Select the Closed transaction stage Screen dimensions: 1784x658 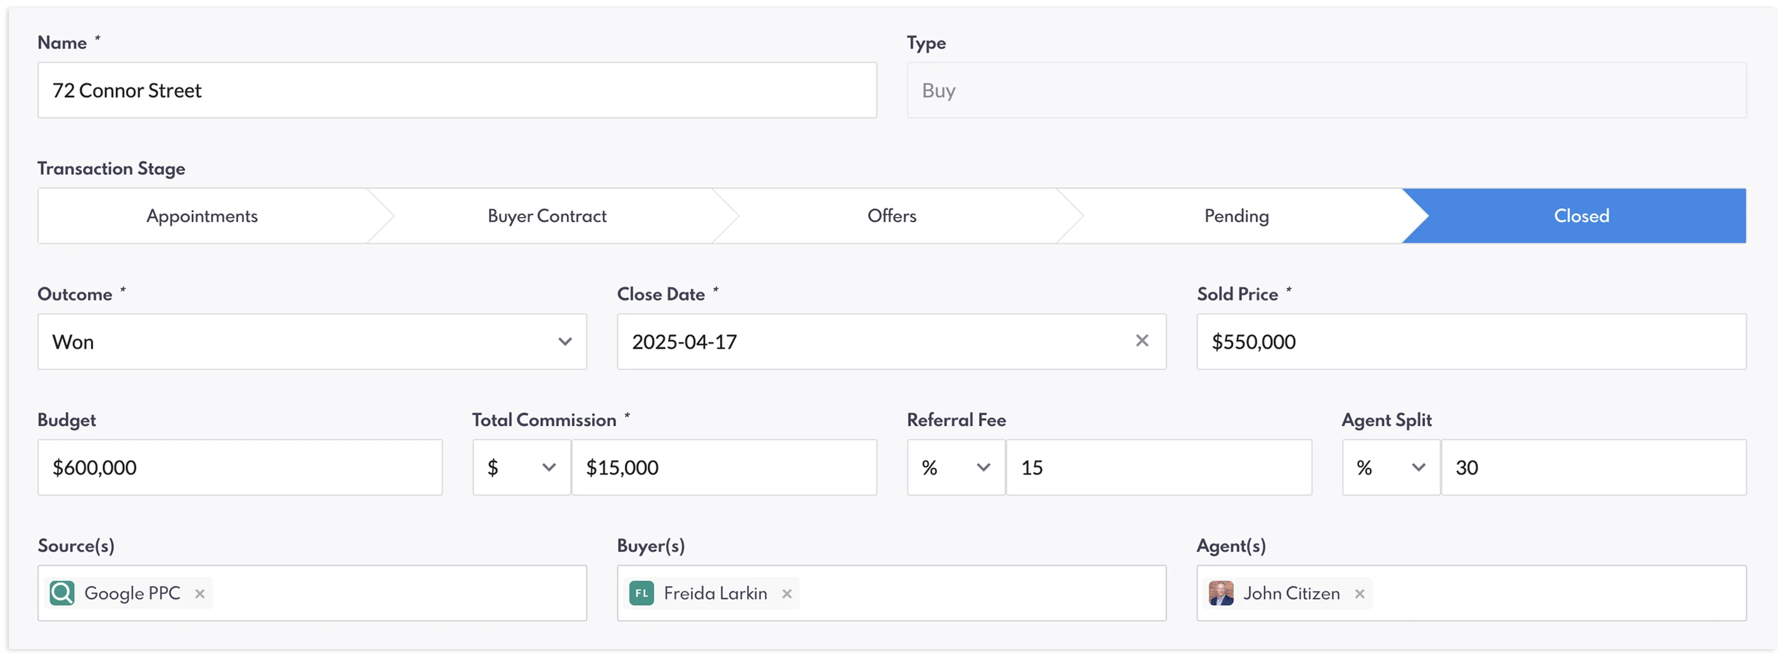point(1582,216)
